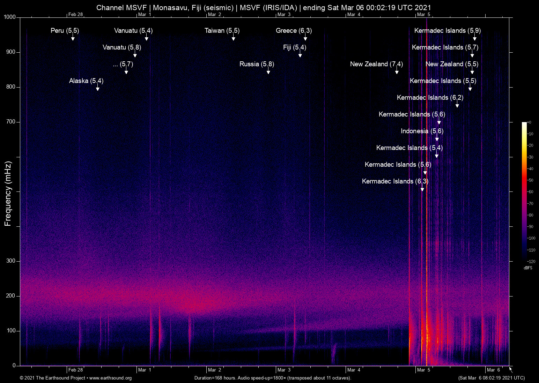Click the Russia (5.8) event annotation
The width and height of the screenshot is (539, 383).
[x=256, y=64]
